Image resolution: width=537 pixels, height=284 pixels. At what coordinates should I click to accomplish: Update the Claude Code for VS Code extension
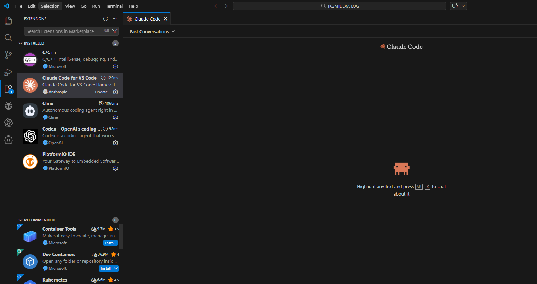[x=101, y=92]
